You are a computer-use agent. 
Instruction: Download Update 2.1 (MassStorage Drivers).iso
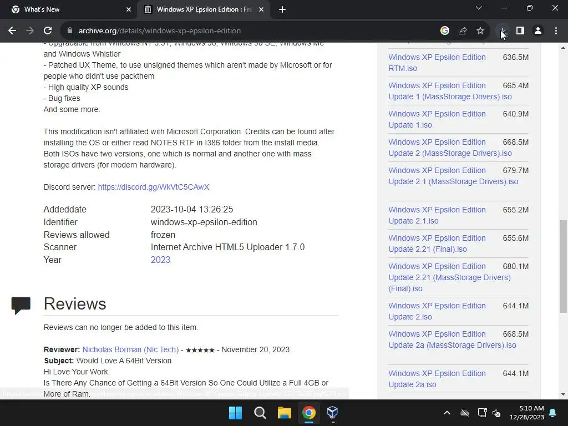click(x=453, y=176)
